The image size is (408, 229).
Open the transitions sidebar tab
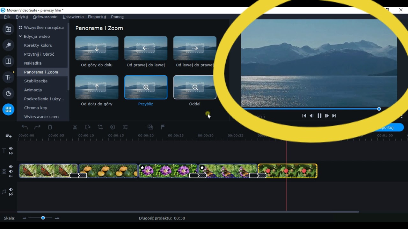8,61
